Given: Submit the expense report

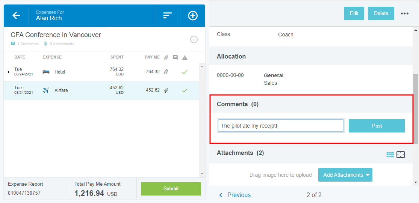Looking at the screenshot, I should [171, 188].
